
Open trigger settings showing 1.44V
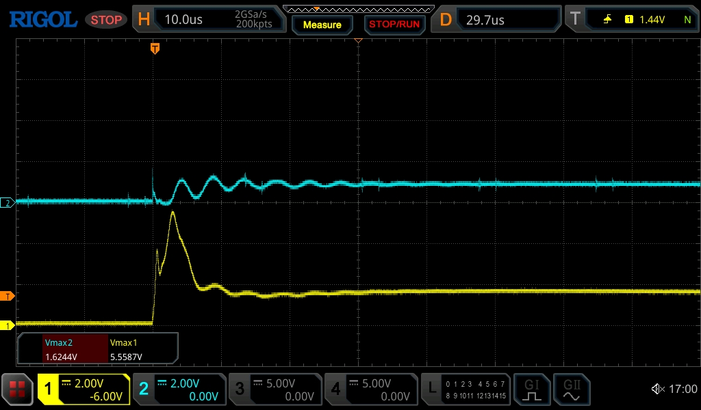pos(631,19)
